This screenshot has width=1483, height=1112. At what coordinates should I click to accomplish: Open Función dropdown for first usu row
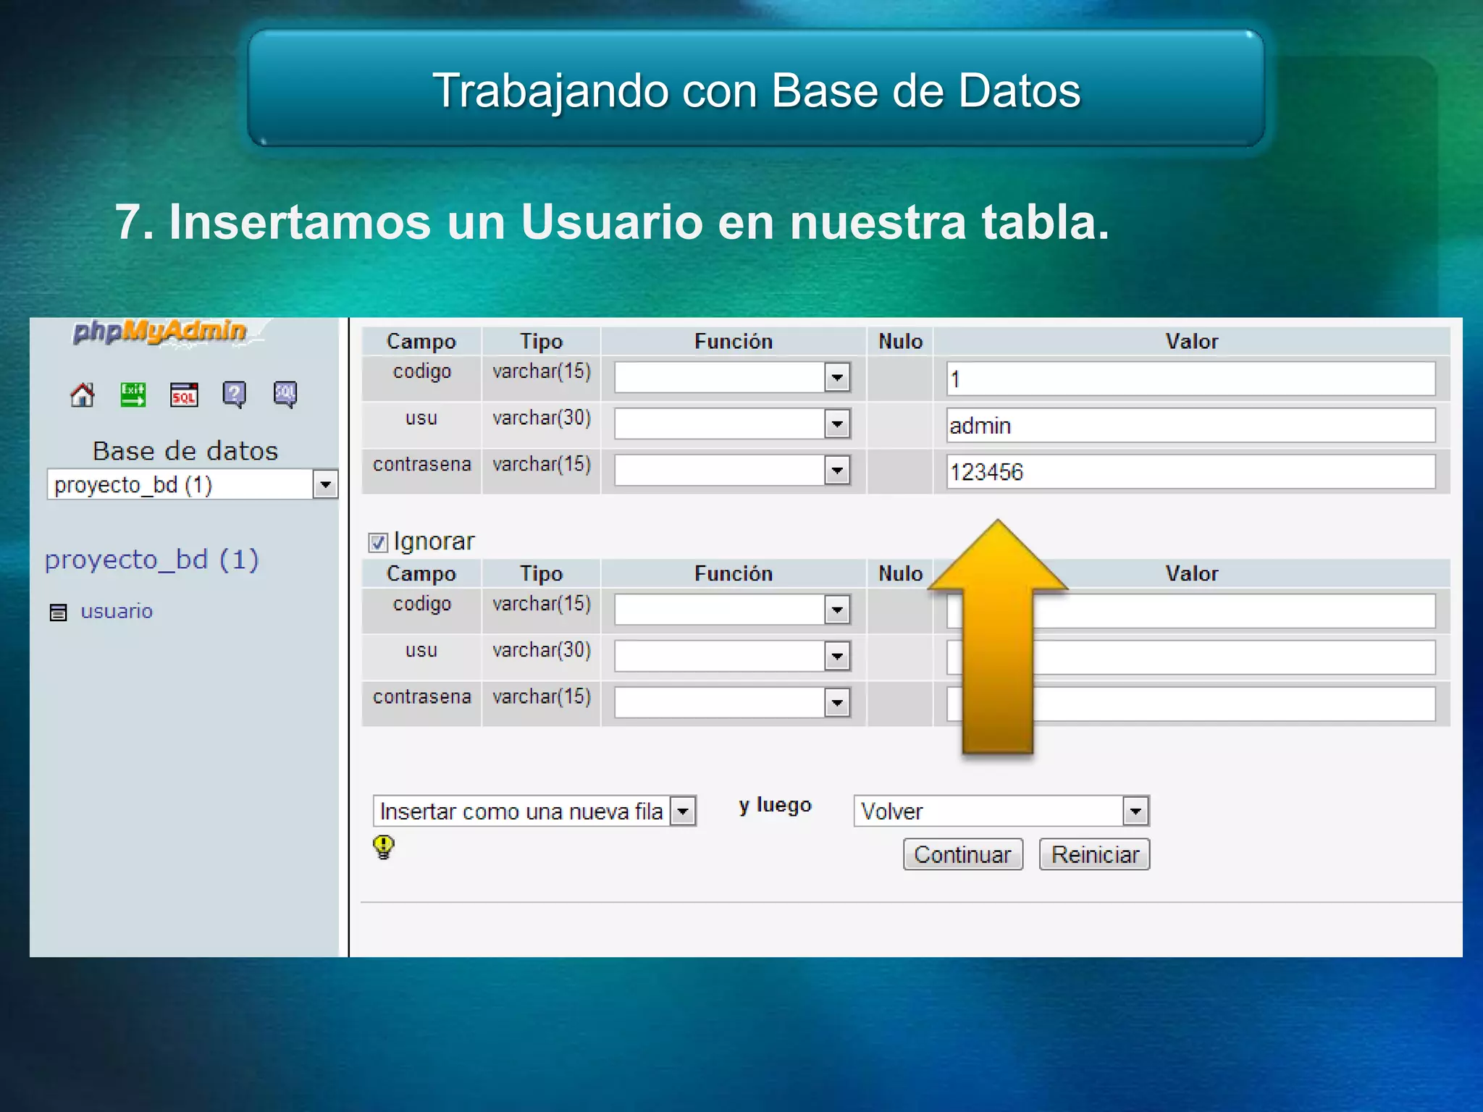pos(732,424)
